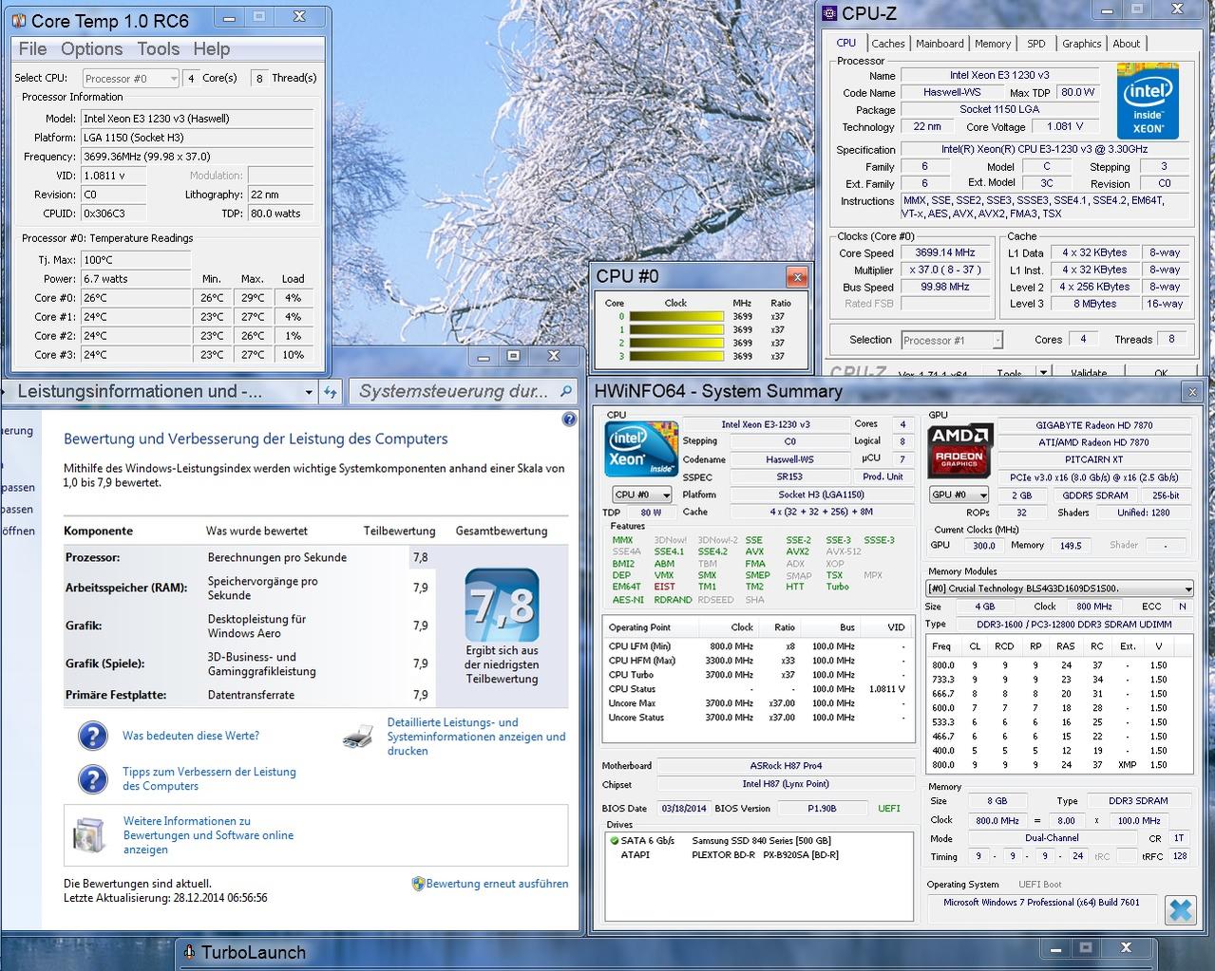Open File menu in Core Temp

tap(32, 49)
